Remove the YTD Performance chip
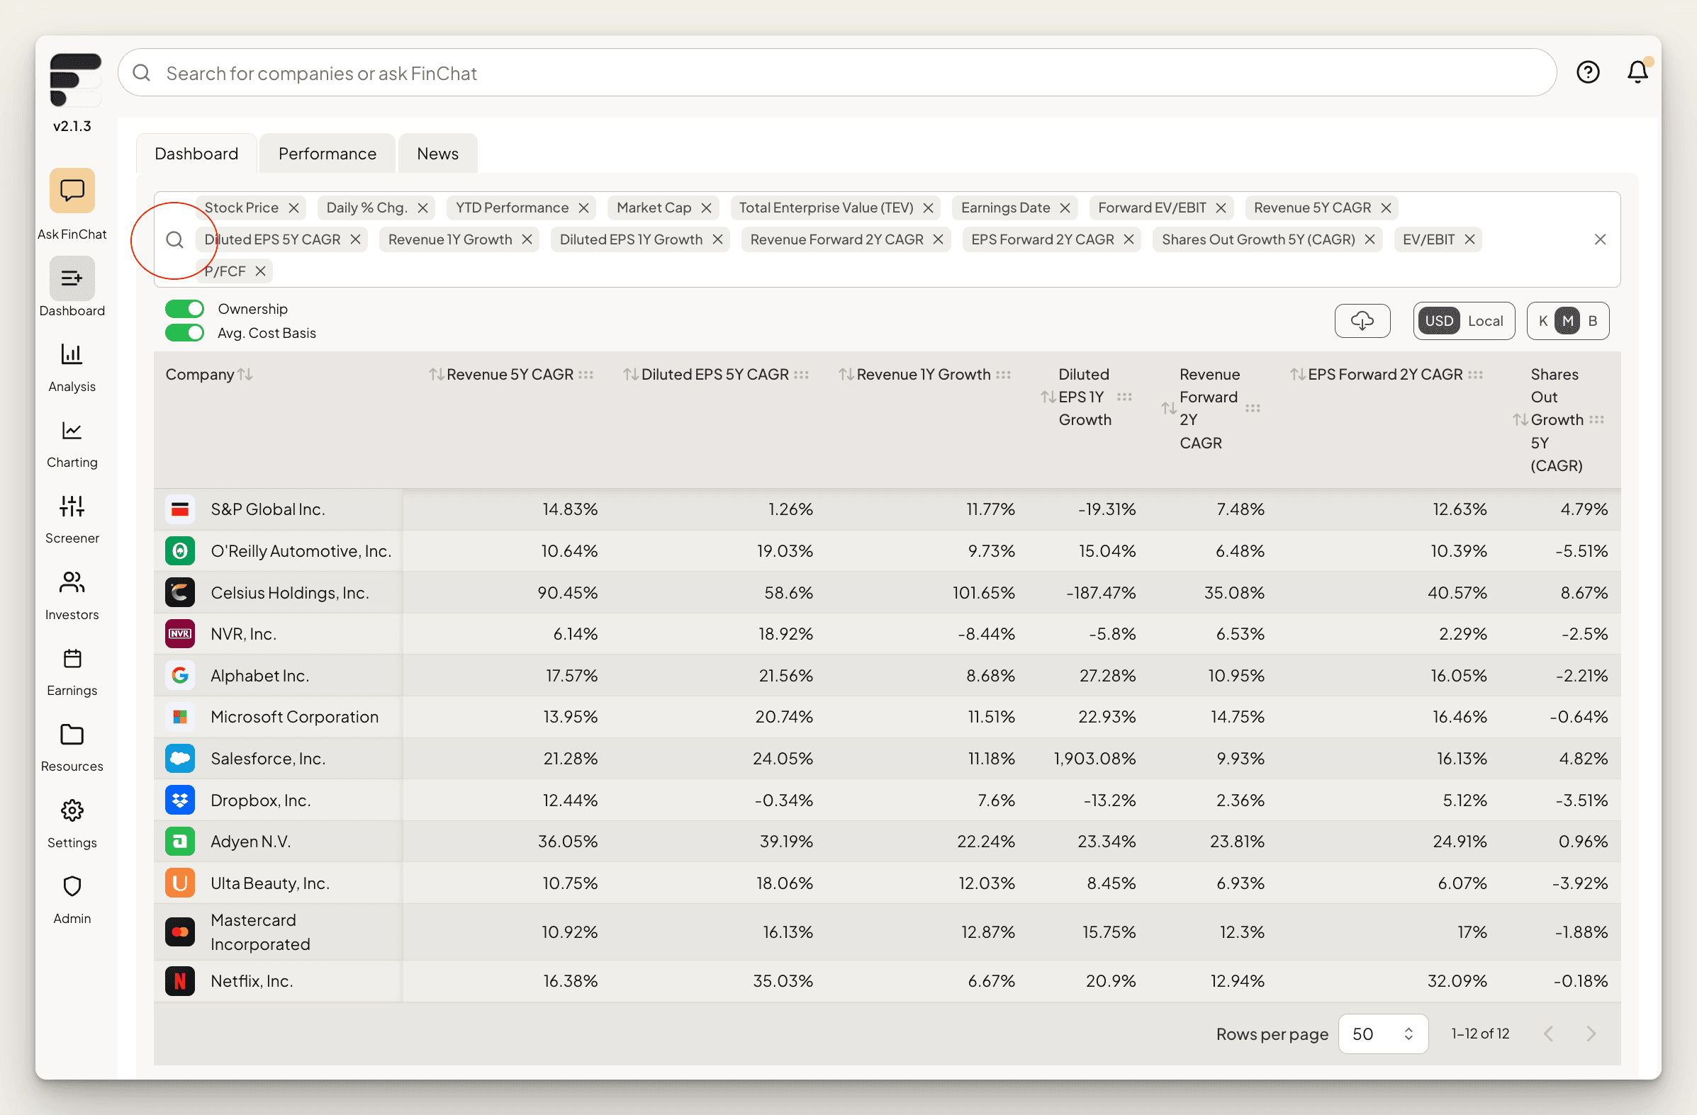 click(x=584, y=208)
